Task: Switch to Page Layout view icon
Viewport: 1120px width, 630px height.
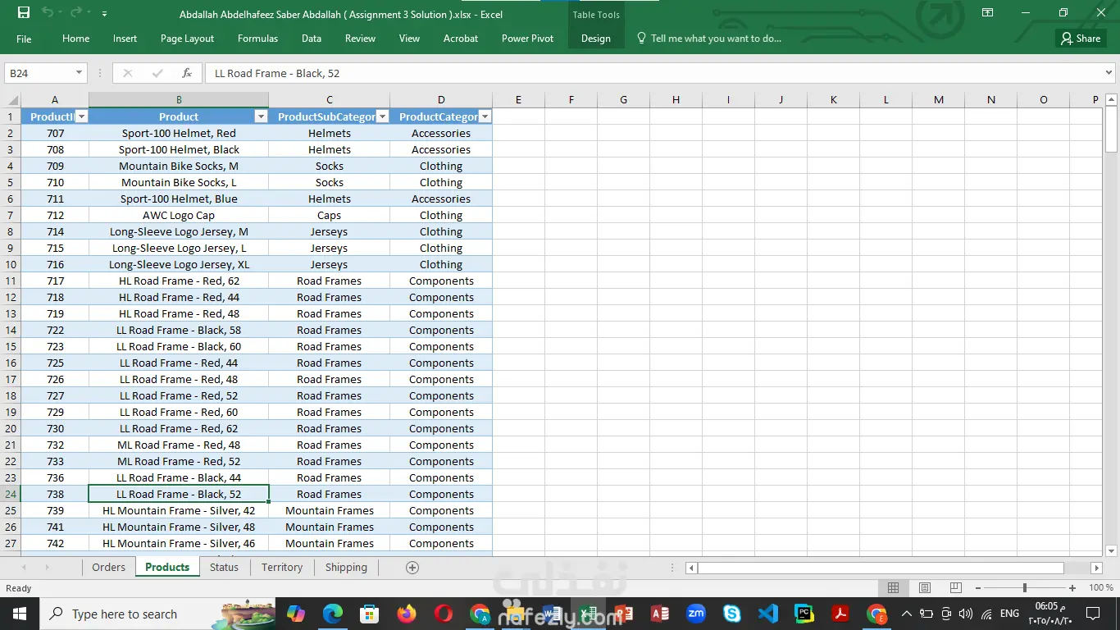Action: click(x=925, y=588)
